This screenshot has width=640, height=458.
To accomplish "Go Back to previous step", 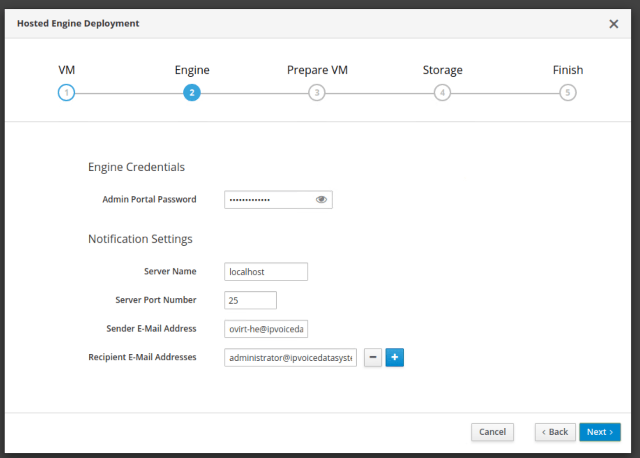I will click(555, 432).
